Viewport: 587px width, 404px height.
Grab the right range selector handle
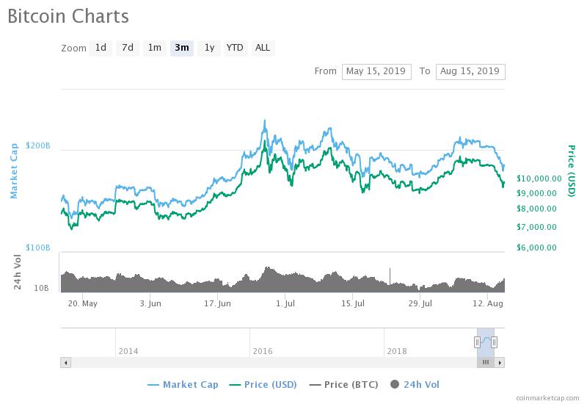(x=495, y=342)
